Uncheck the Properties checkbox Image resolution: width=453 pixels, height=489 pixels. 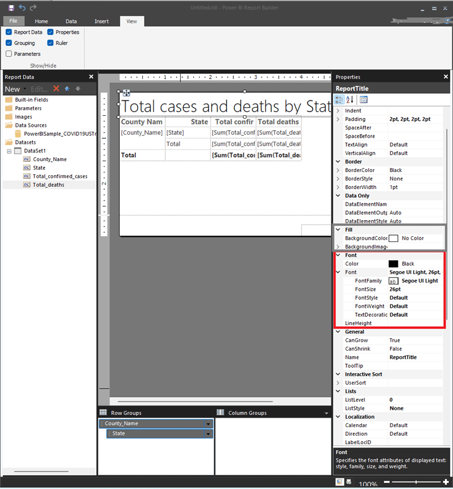click(50, 32)
